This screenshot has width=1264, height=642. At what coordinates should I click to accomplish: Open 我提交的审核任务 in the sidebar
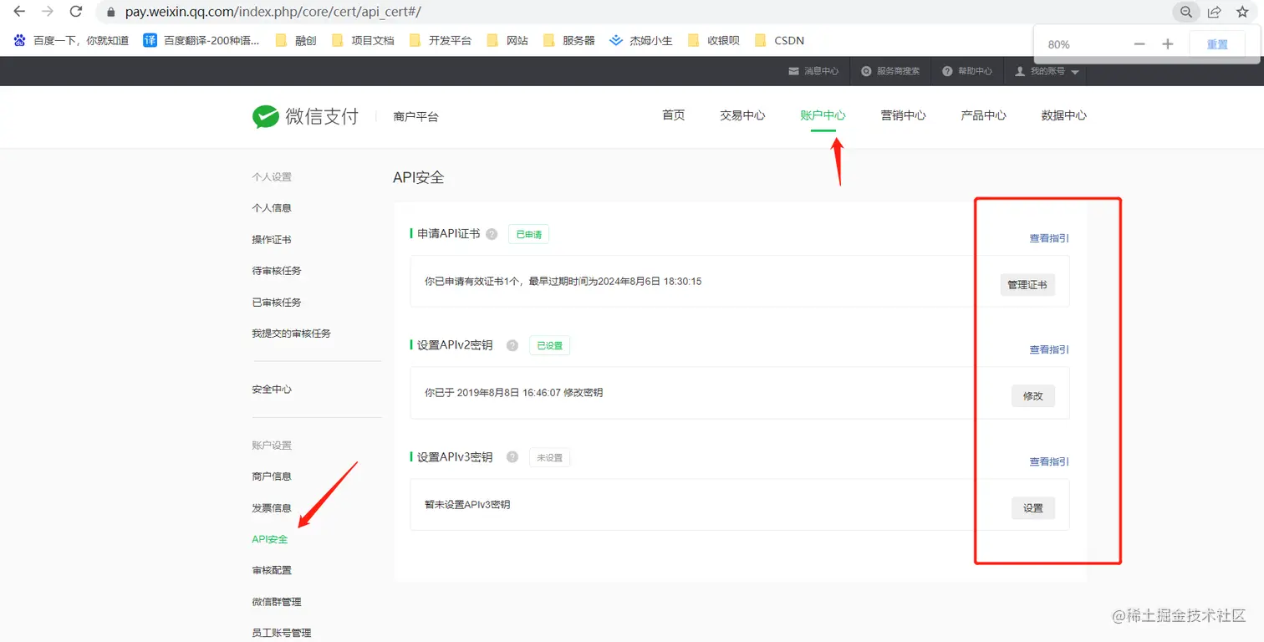tap(292, 334)
